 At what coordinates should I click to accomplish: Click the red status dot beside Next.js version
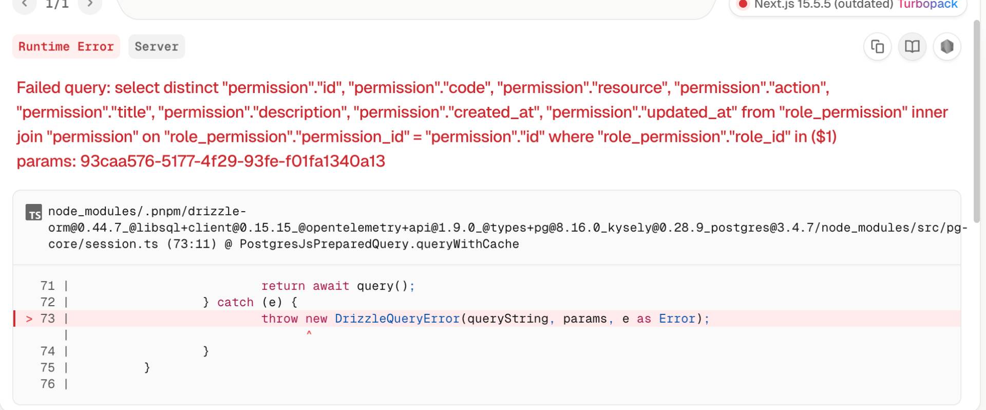click(743, 5)
